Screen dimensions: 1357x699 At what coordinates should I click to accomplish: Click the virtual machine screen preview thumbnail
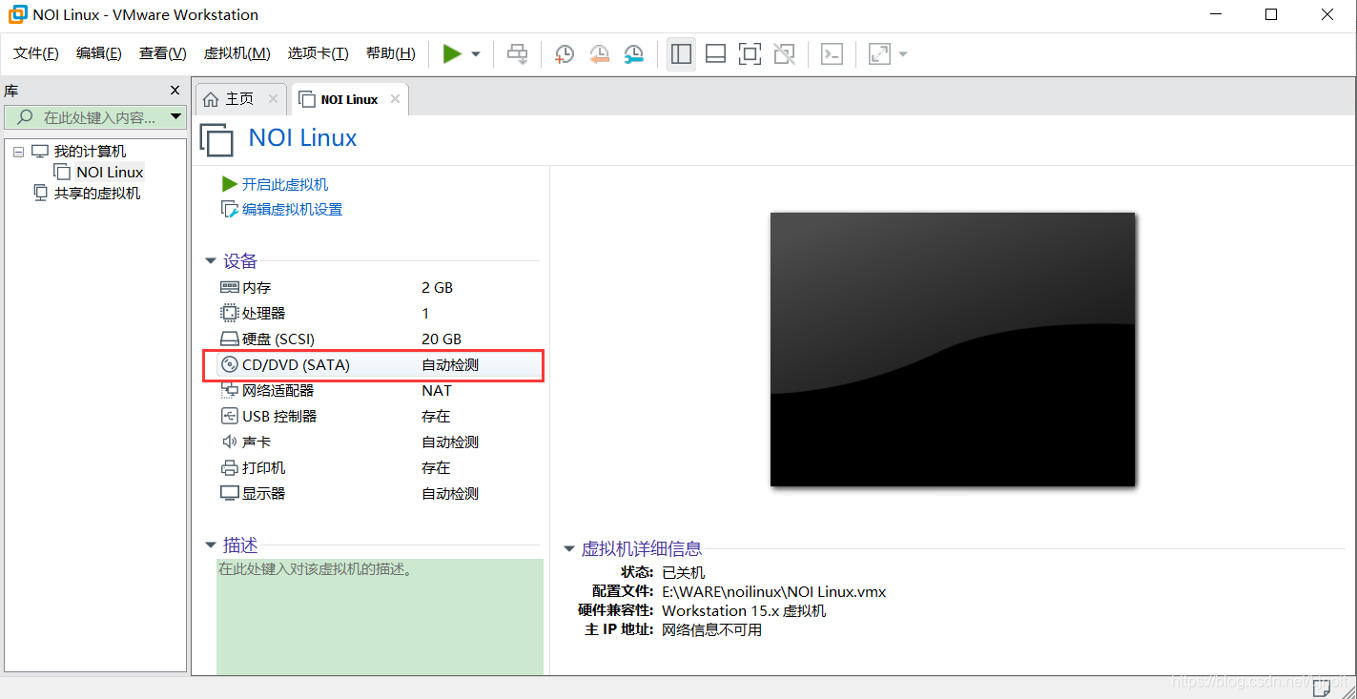(953, 349)
